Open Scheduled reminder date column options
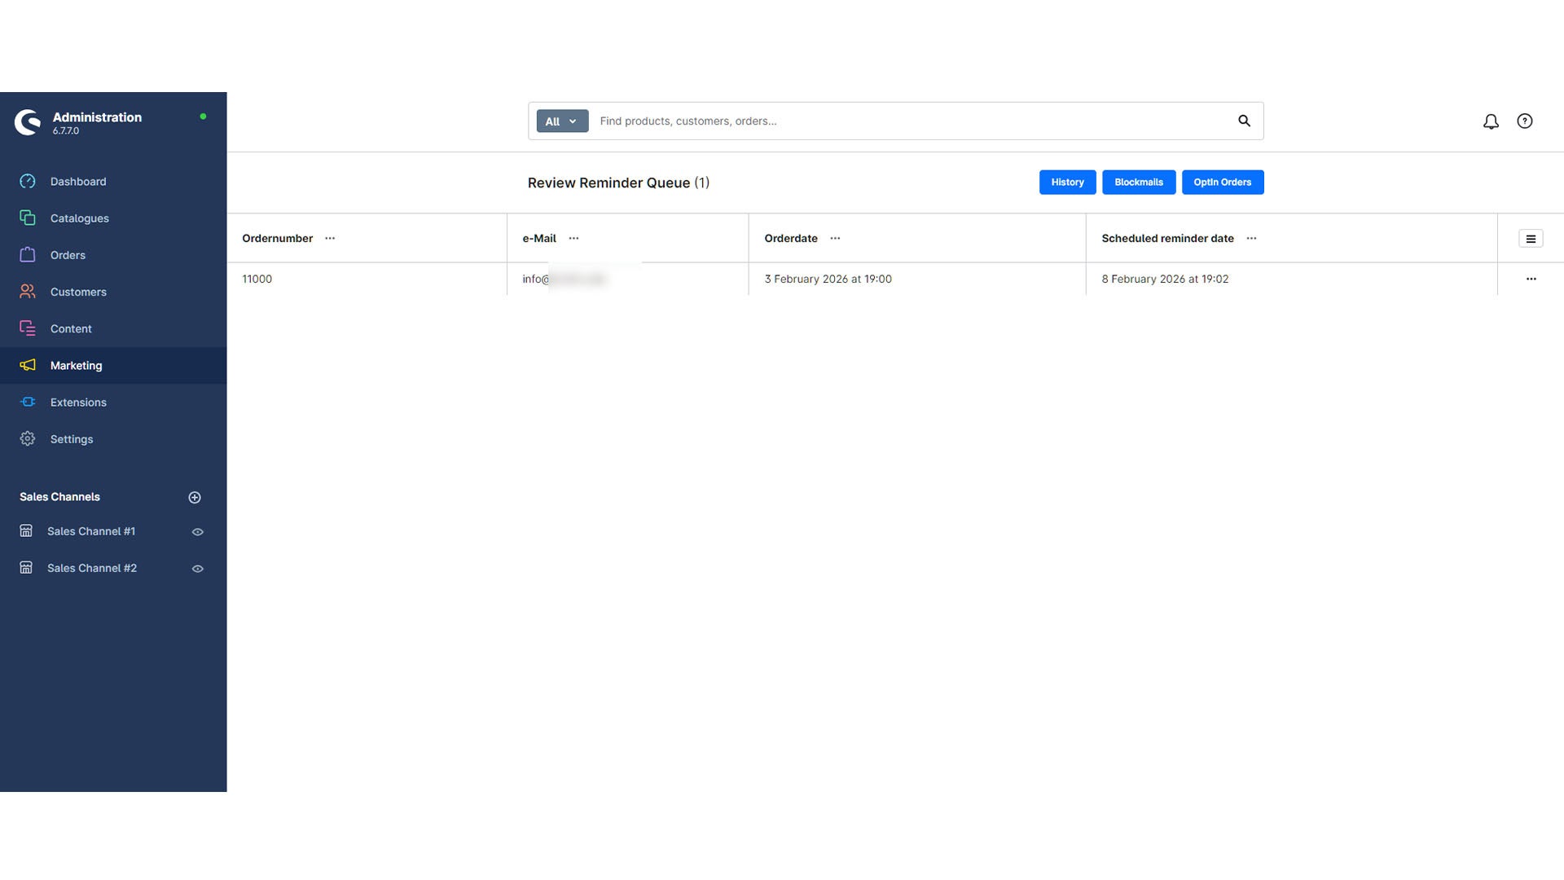 point(1251,238)
